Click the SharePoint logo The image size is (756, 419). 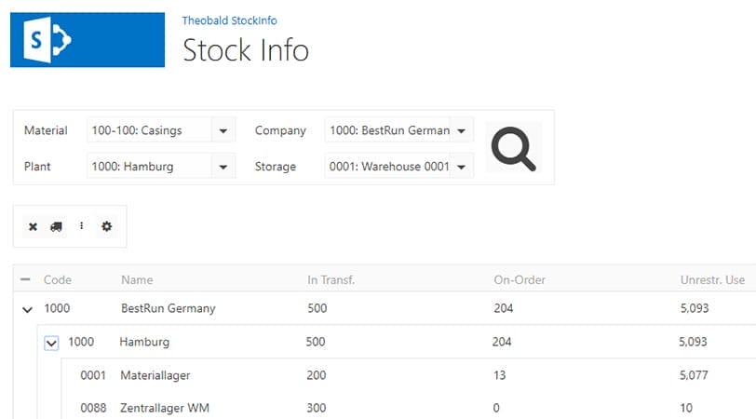point(88,39)
